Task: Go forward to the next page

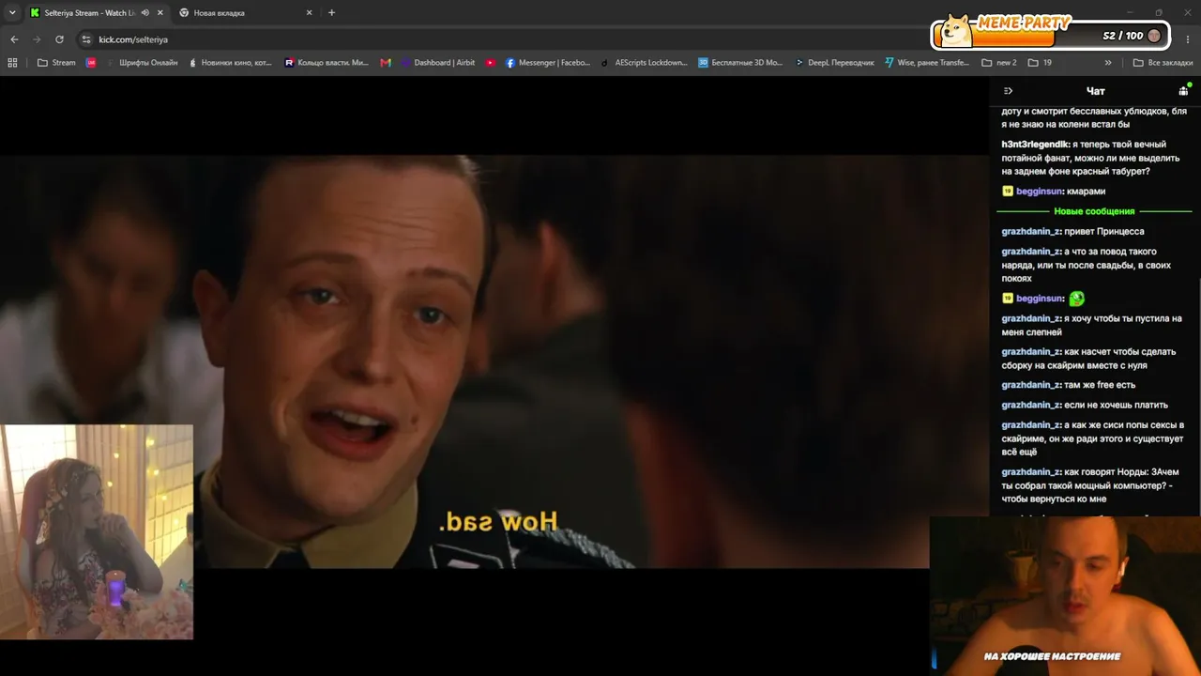Action: [37, 39]
